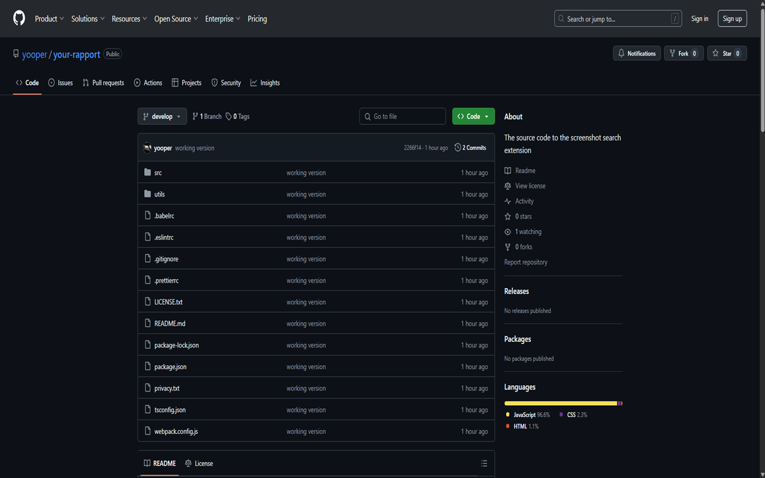The width and height of the screenshot is (765, 478).
Task: Select the README tab below file list
Action: [x=160, y=464]
